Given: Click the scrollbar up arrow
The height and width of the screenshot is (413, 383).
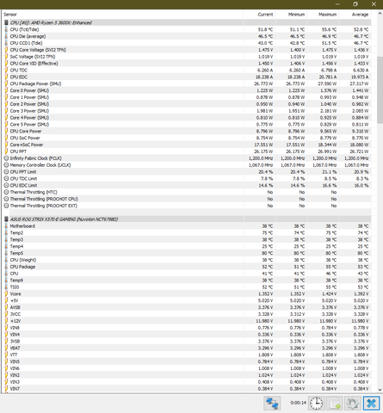Looking at the screenshot, I should [380, 14].
